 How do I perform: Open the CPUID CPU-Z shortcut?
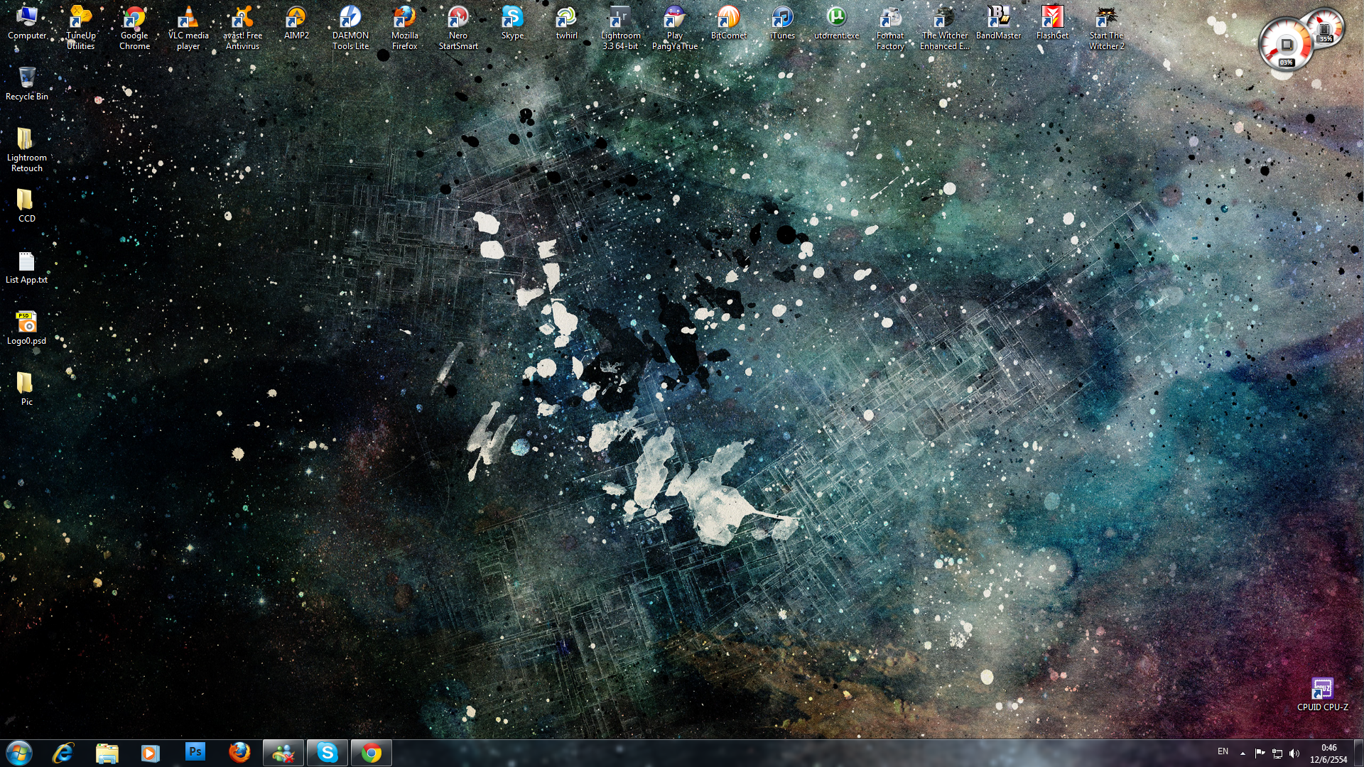[x=1322, y=694]
